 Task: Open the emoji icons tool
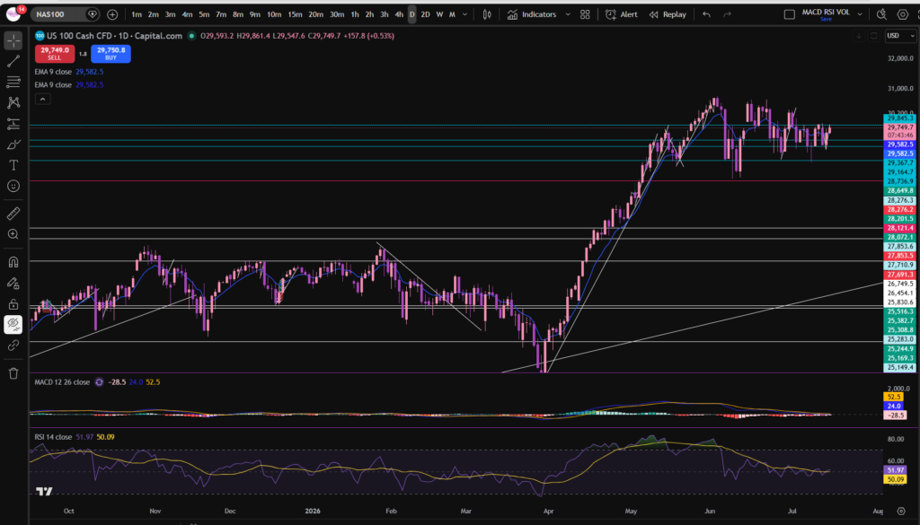click(x=13, y=187)
